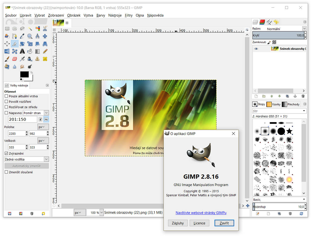Open the Basic, brush tag dropdown
The image size is (311, 236).
click(279, 200)
